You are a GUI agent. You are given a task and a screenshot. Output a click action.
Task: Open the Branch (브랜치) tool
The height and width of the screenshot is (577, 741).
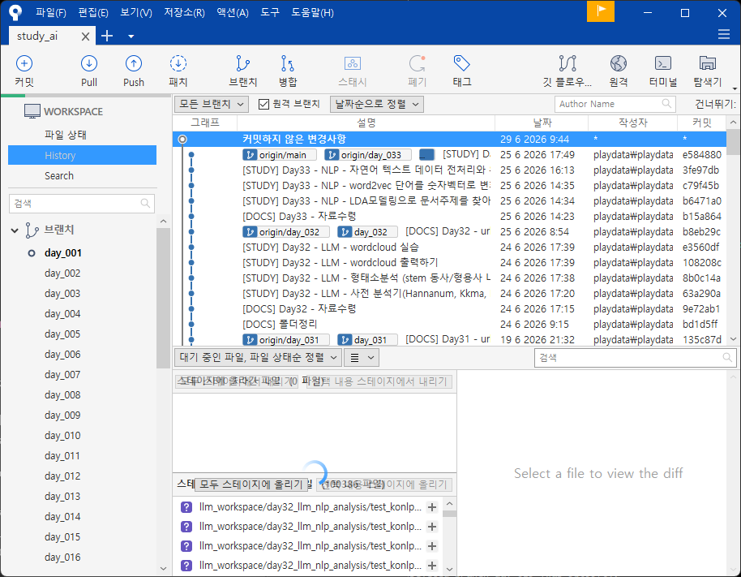click(x=243, y=63)
